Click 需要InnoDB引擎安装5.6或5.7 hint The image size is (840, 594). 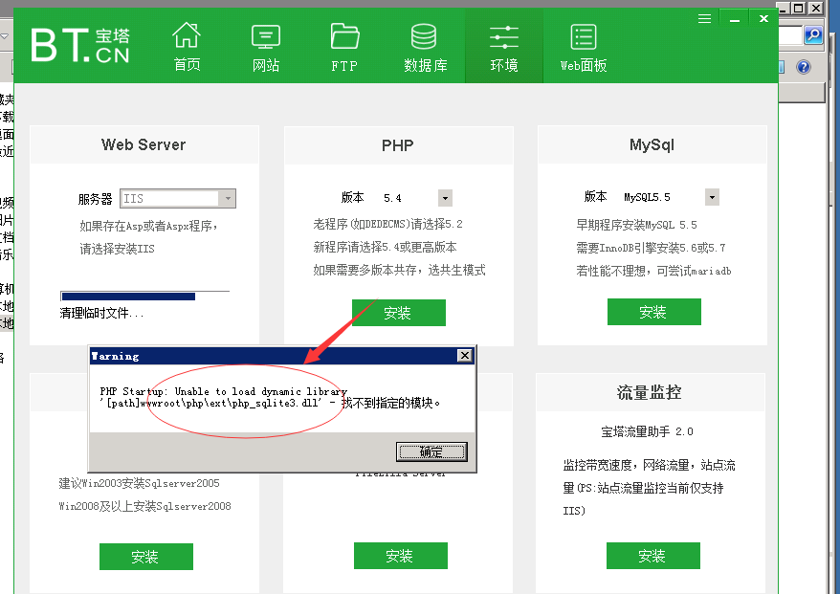651,248
